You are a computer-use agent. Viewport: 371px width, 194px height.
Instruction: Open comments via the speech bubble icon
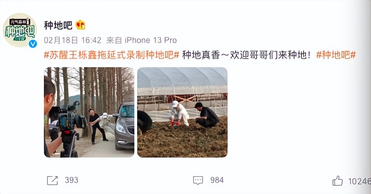(x=198, y=180)
